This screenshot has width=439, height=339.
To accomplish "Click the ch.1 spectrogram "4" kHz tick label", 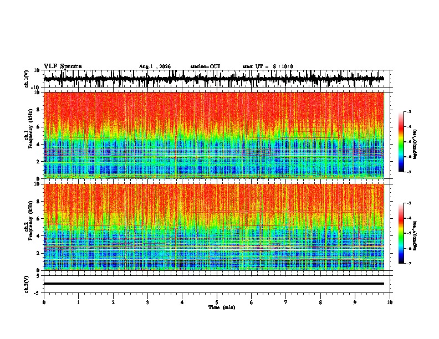I will (38, 145).
